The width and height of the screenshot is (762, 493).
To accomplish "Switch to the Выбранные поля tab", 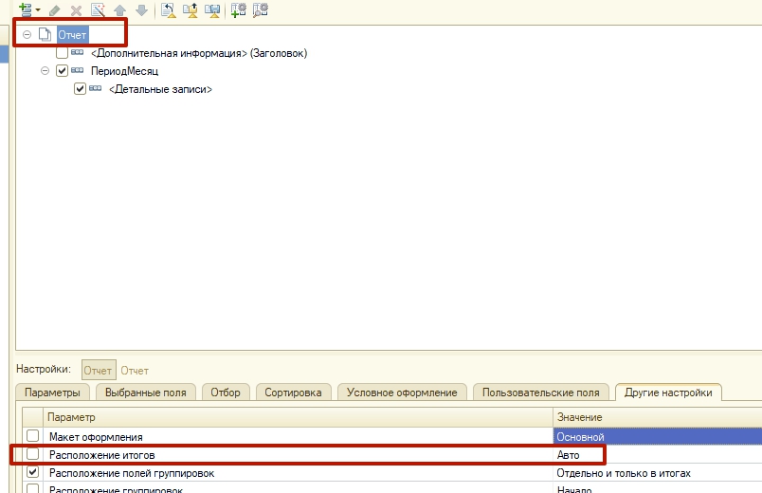I will click(x=145, y=392).
